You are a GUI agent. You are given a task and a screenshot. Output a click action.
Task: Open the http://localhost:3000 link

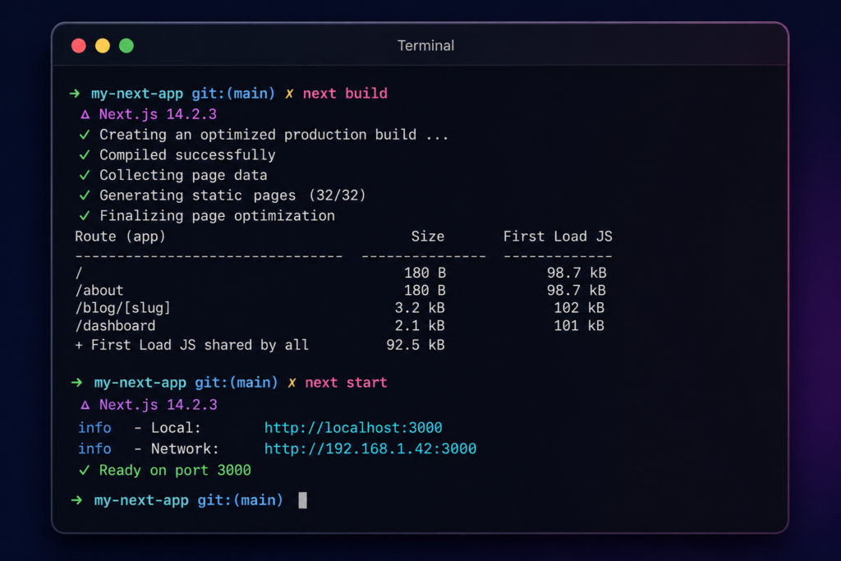(353, 427)
